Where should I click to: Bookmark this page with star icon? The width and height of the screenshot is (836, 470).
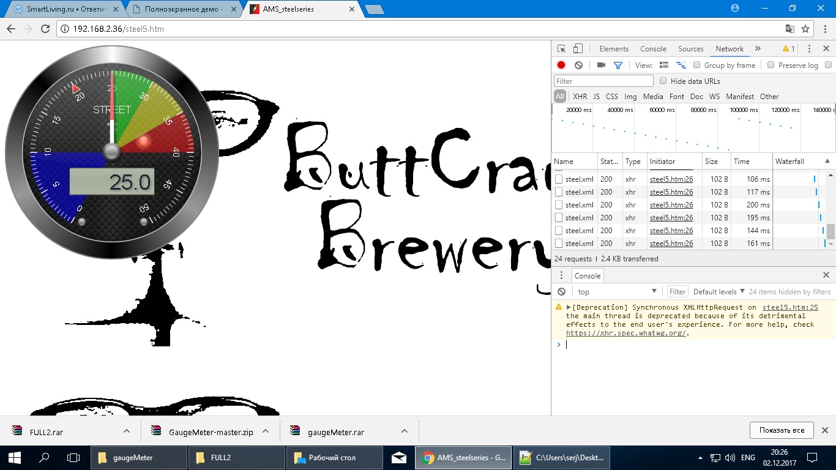(x=805, y=29)
